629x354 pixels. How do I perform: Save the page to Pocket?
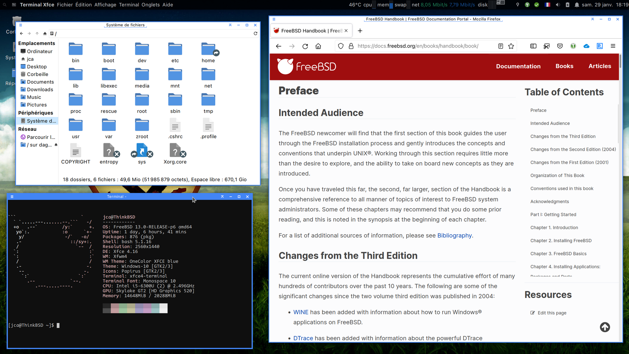click(560, 46)
